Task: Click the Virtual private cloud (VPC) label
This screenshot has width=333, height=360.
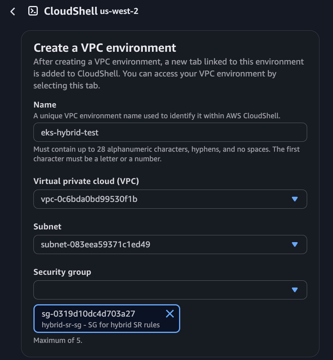Action: pyautogui.click(x=86, y=181)
